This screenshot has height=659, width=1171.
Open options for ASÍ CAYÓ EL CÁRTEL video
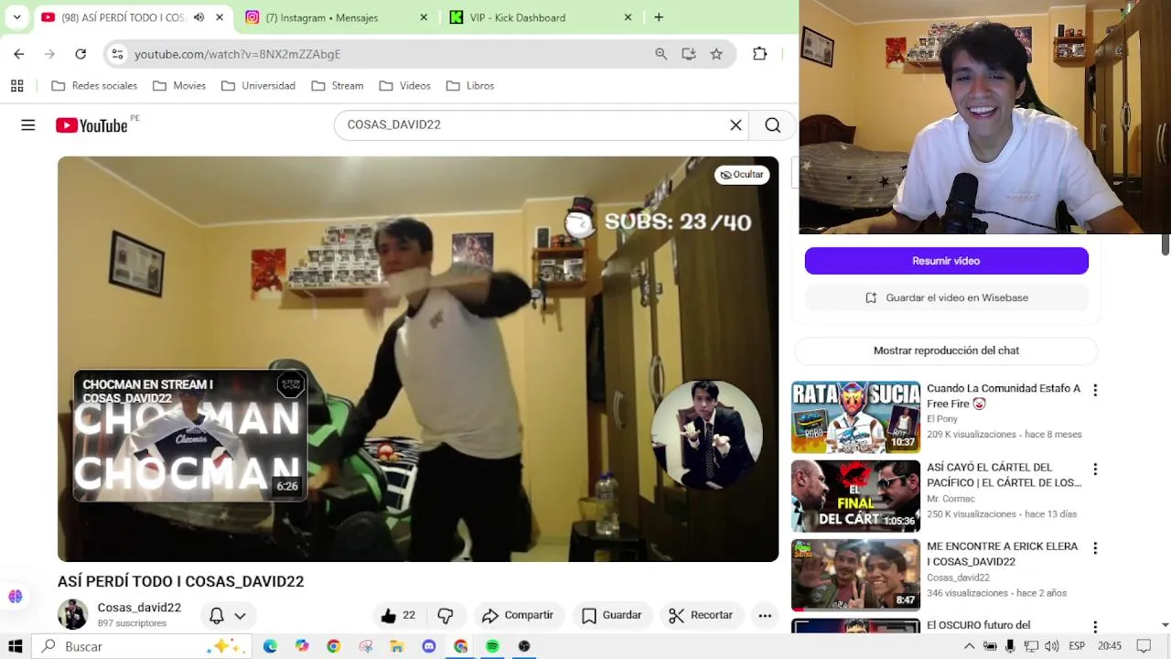(1095, 469)
